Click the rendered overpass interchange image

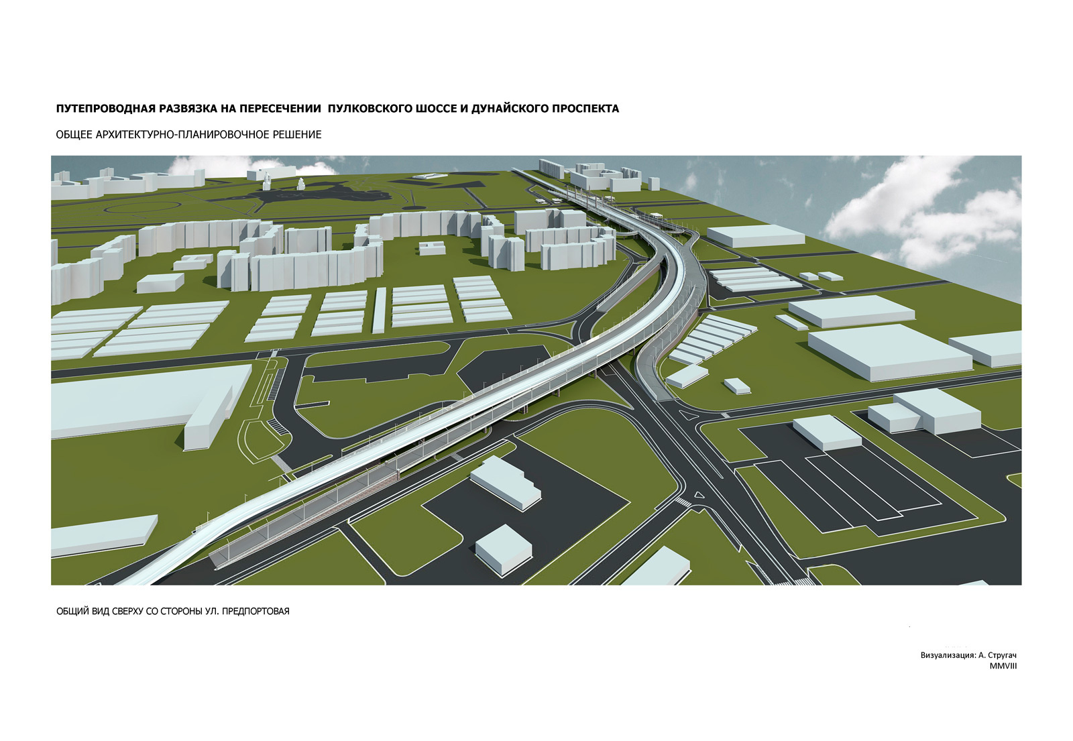[536, 370]
